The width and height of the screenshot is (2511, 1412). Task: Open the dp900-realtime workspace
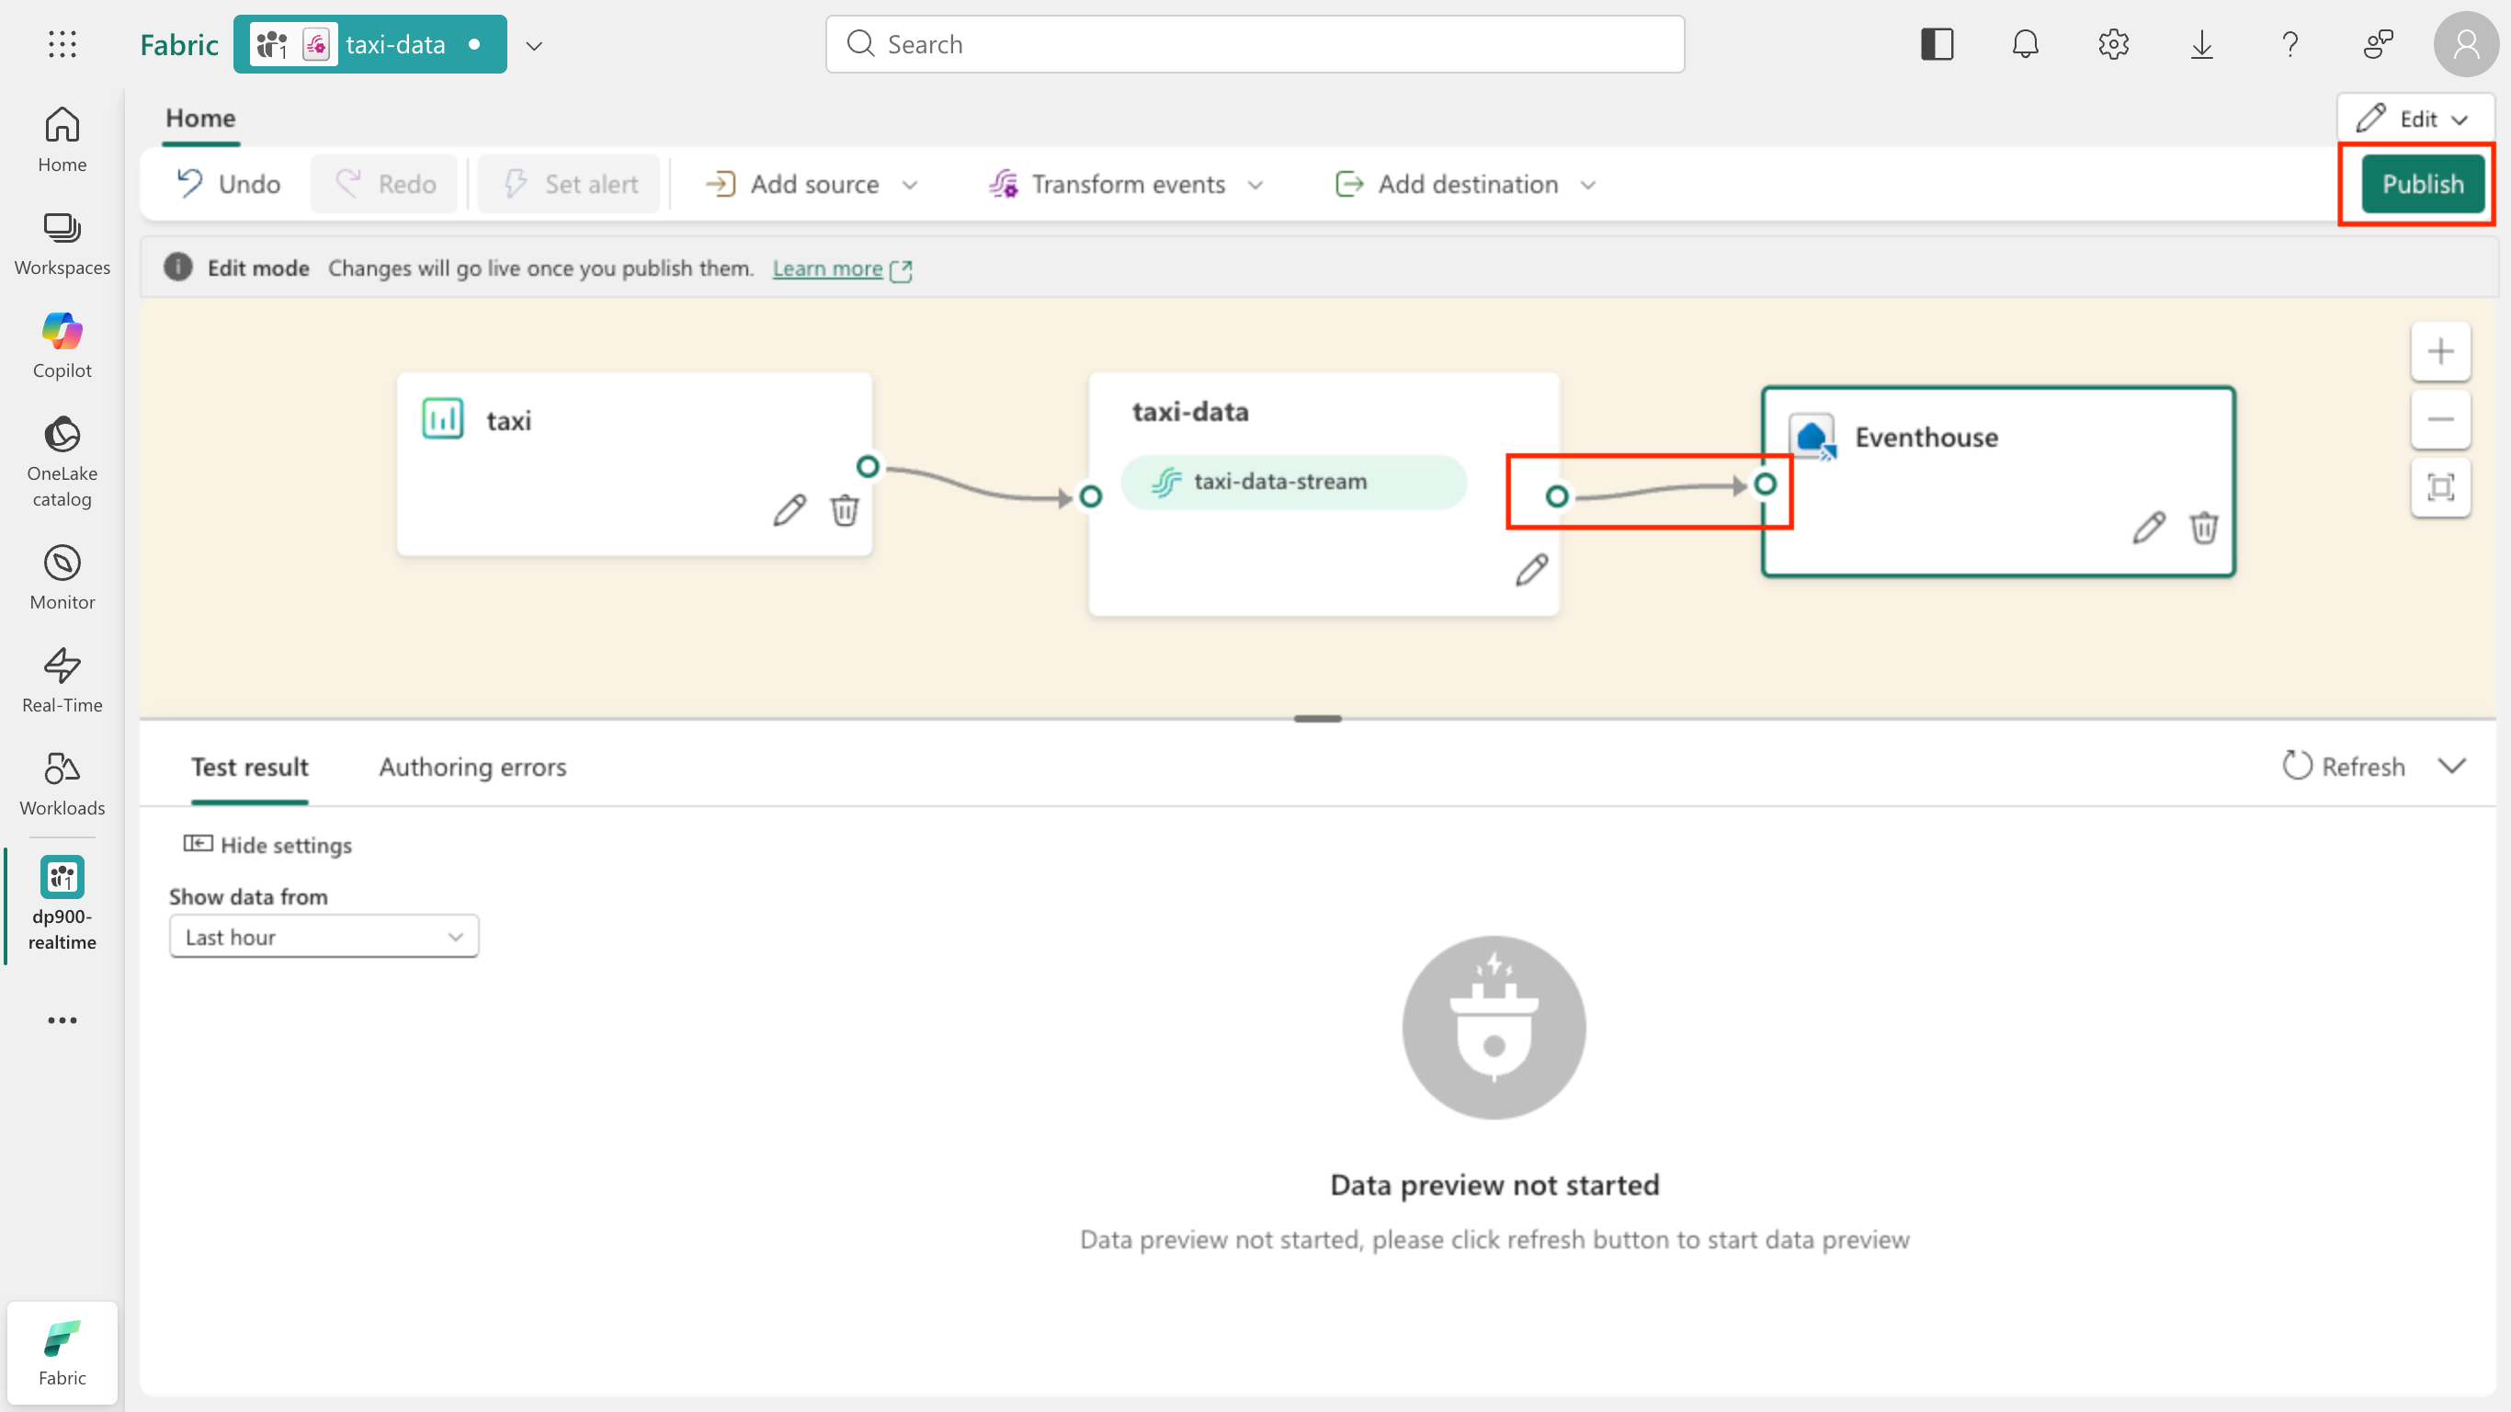coord(62,903)
